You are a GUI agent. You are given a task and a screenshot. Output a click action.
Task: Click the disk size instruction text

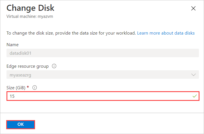pos(71,33)
